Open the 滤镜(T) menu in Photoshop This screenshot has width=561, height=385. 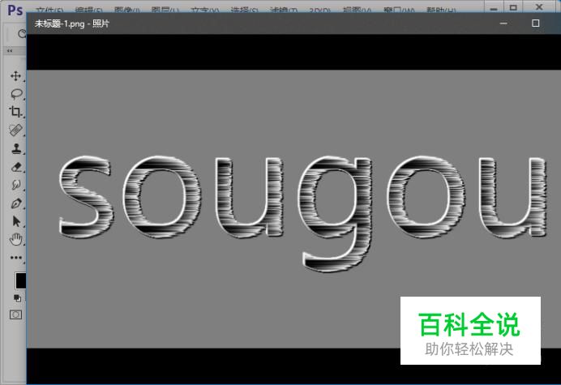(x=284, y=11)
